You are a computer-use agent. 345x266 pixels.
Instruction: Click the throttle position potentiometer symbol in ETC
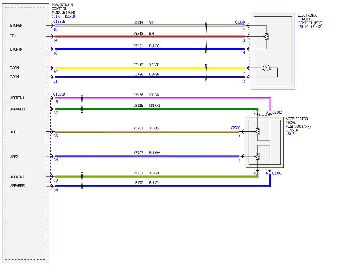(266, 36)
